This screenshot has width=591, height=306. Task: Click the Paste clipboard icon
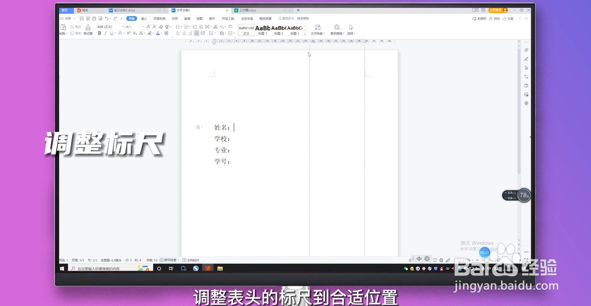click(x=63, y=27)
